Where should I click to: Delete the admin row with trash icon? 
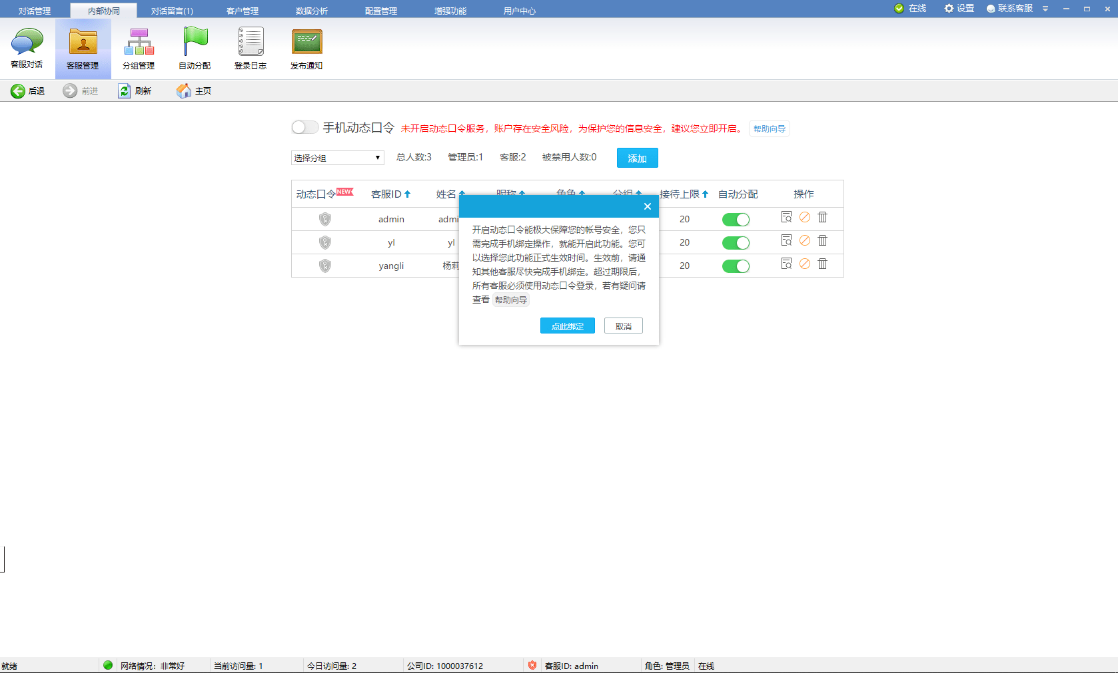pos(823,218)
